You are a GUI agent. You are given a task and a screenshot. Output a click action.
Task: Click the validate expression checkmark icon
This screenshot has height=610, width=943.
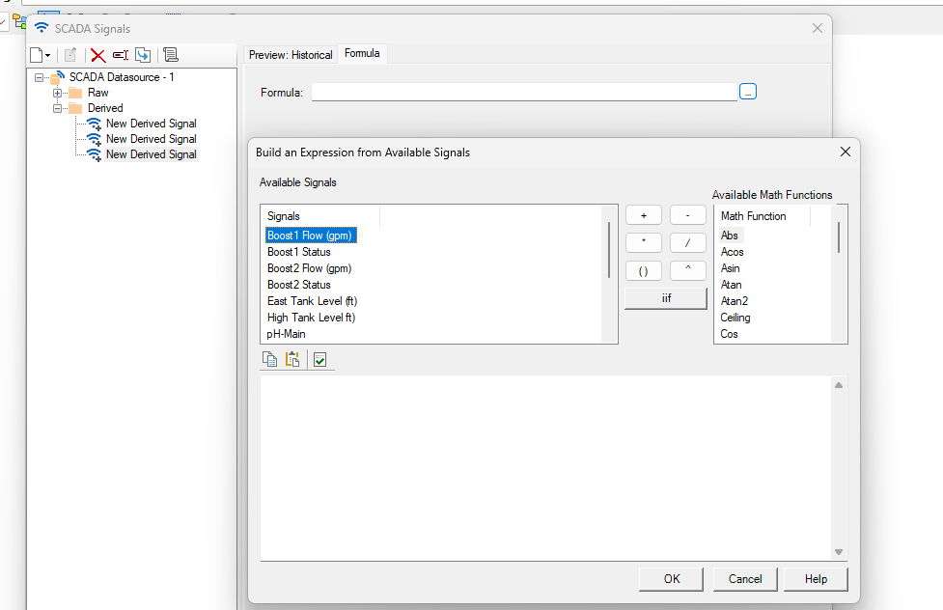pyautogui.click(x=320, y=359)
